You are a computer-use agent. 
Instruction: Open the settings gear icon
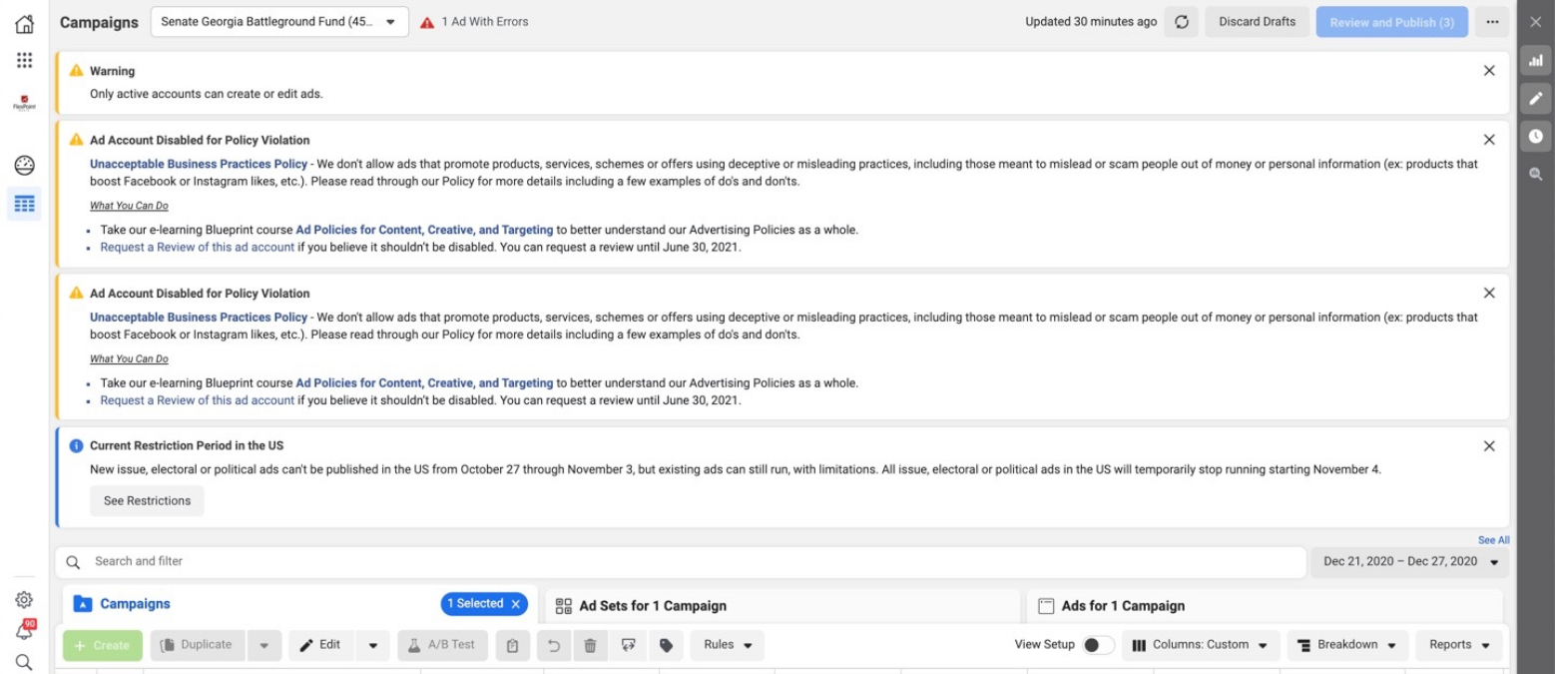click(24, 600)
